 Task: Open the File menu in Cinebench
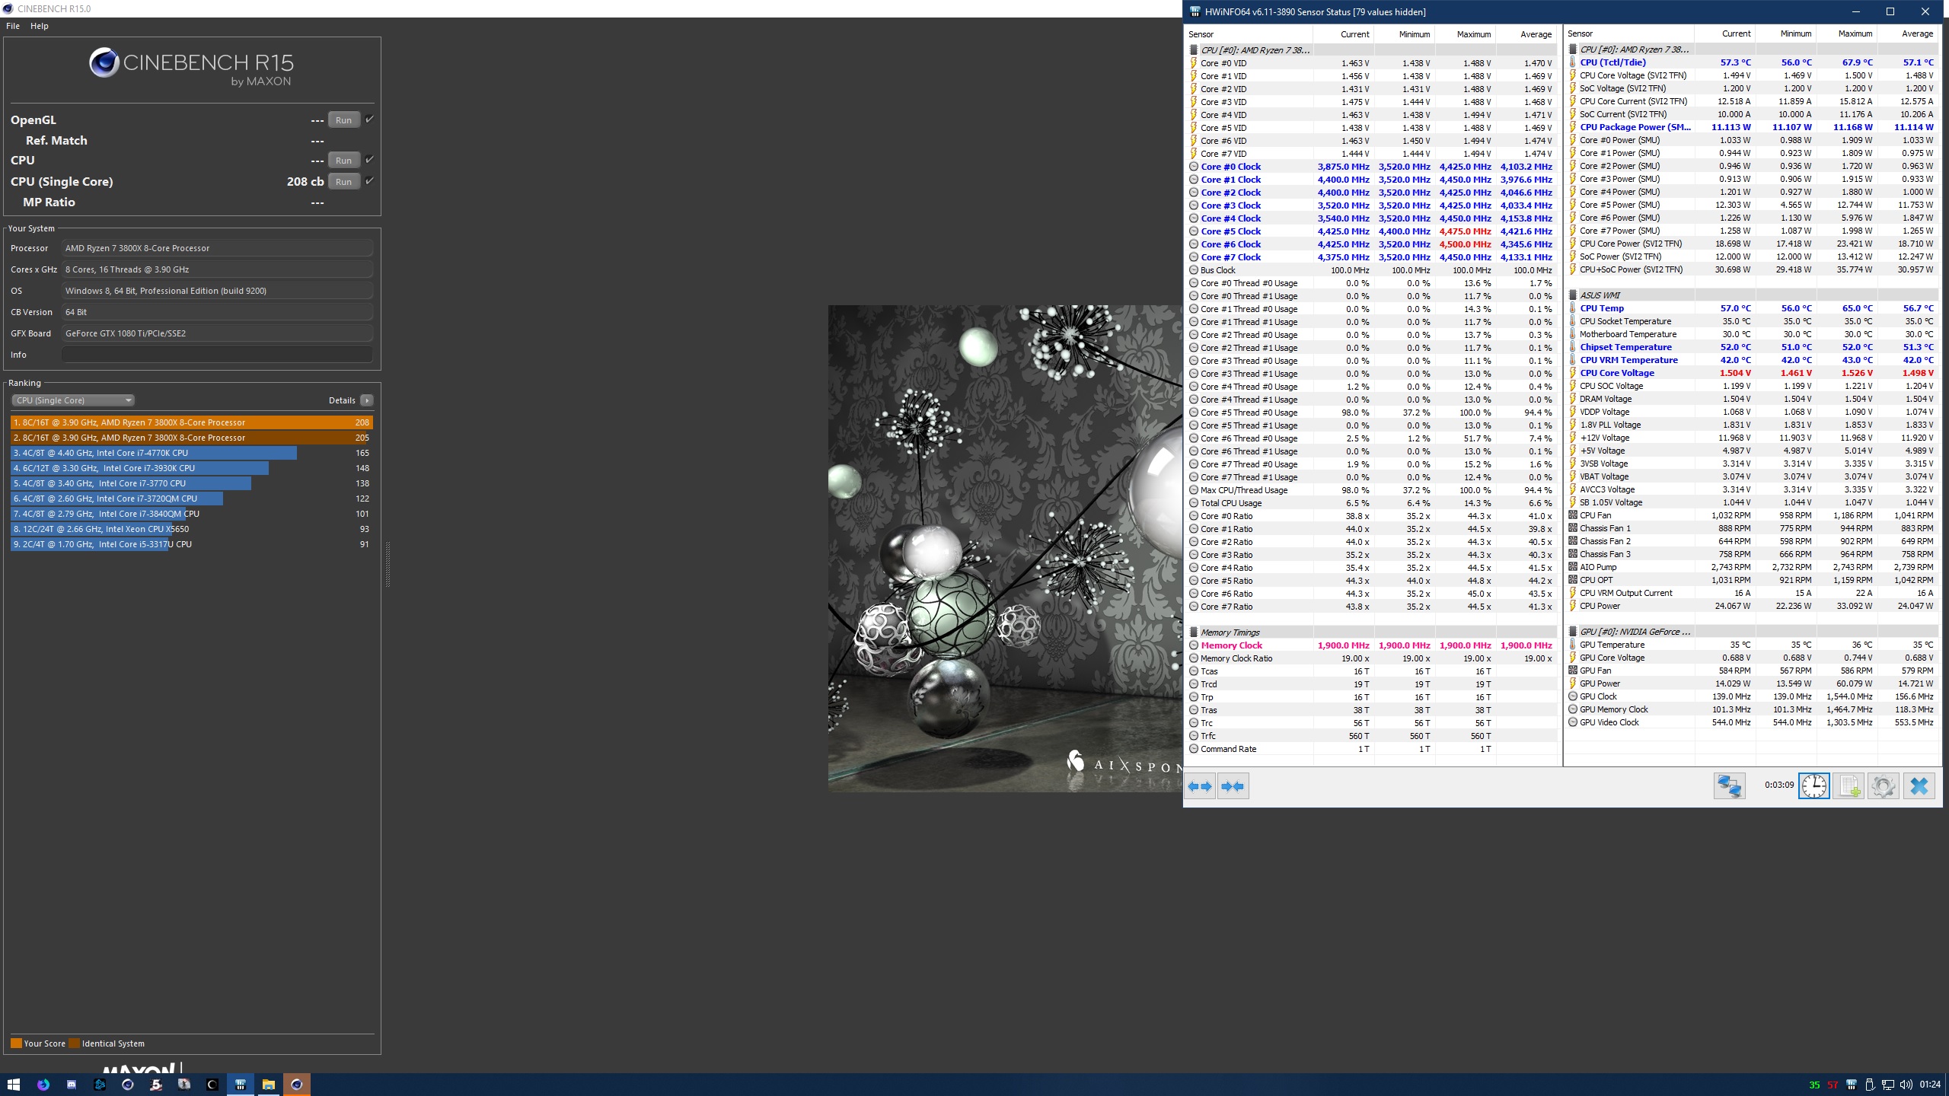tap(13, 26)
